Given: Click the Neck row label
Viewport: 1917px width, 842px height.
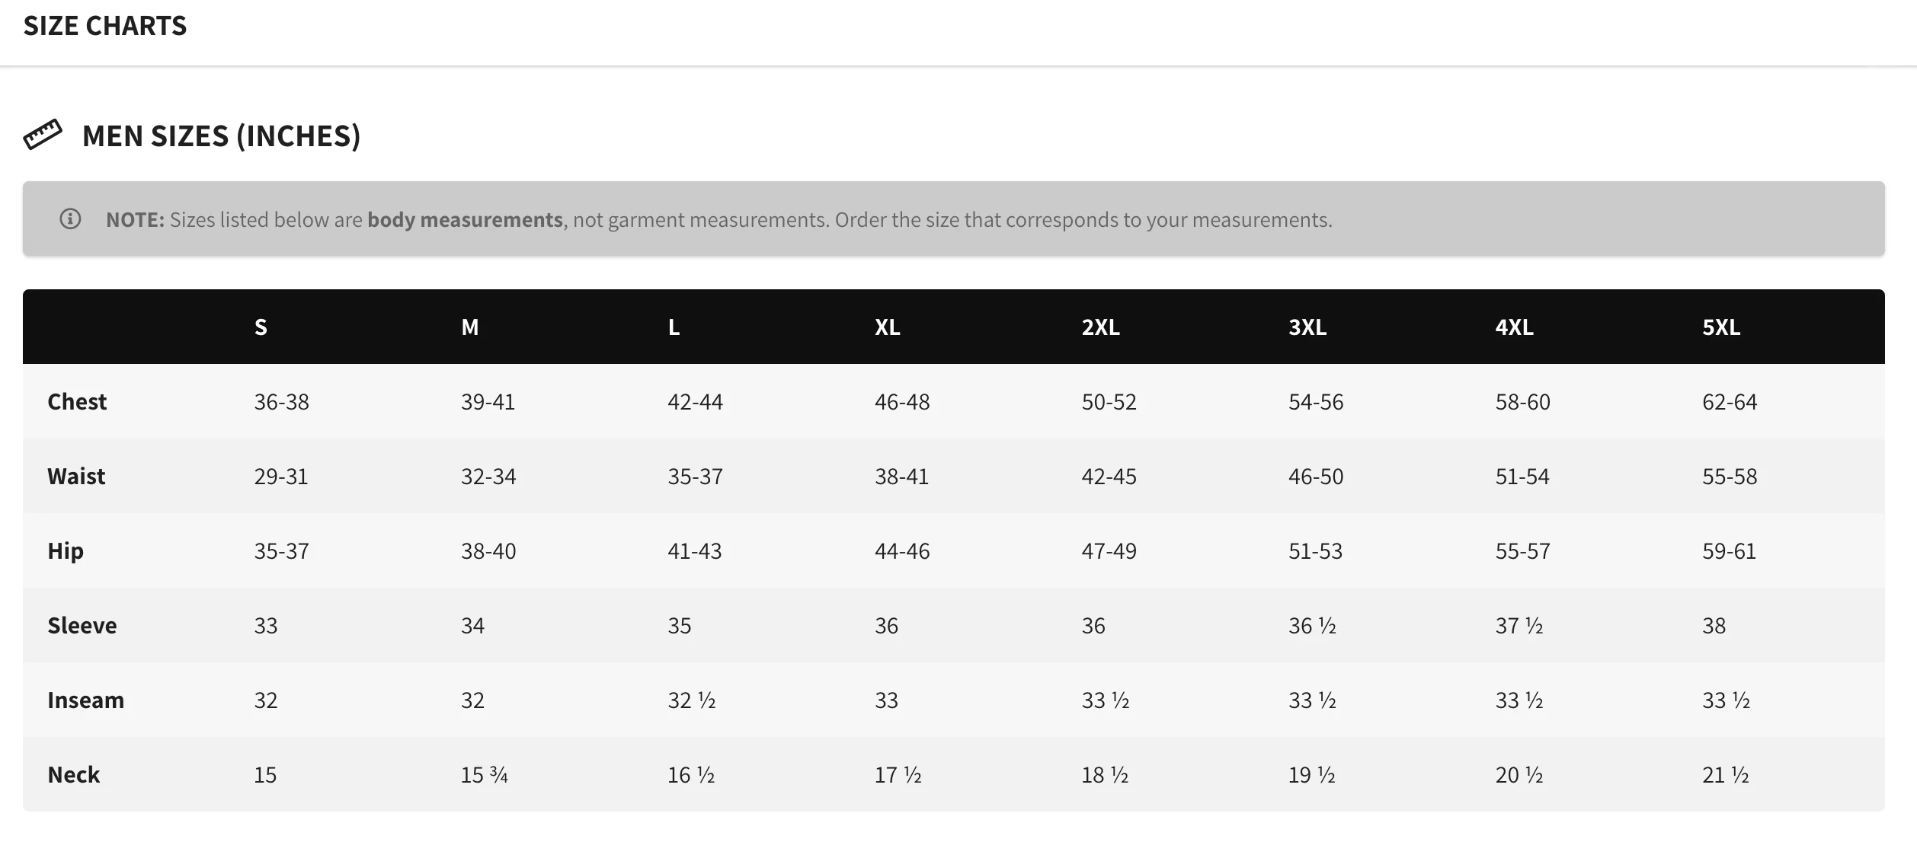Looking at the screenshot, I should tap(74, 775).
